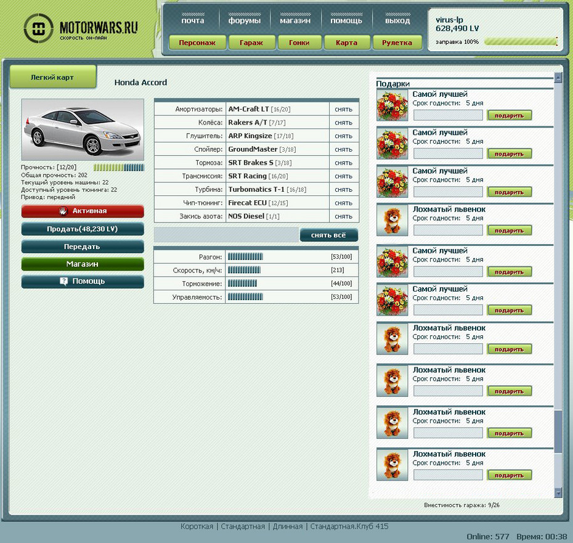
Task: Click the заправка 100% fuel bar
Action: [521, 42]
